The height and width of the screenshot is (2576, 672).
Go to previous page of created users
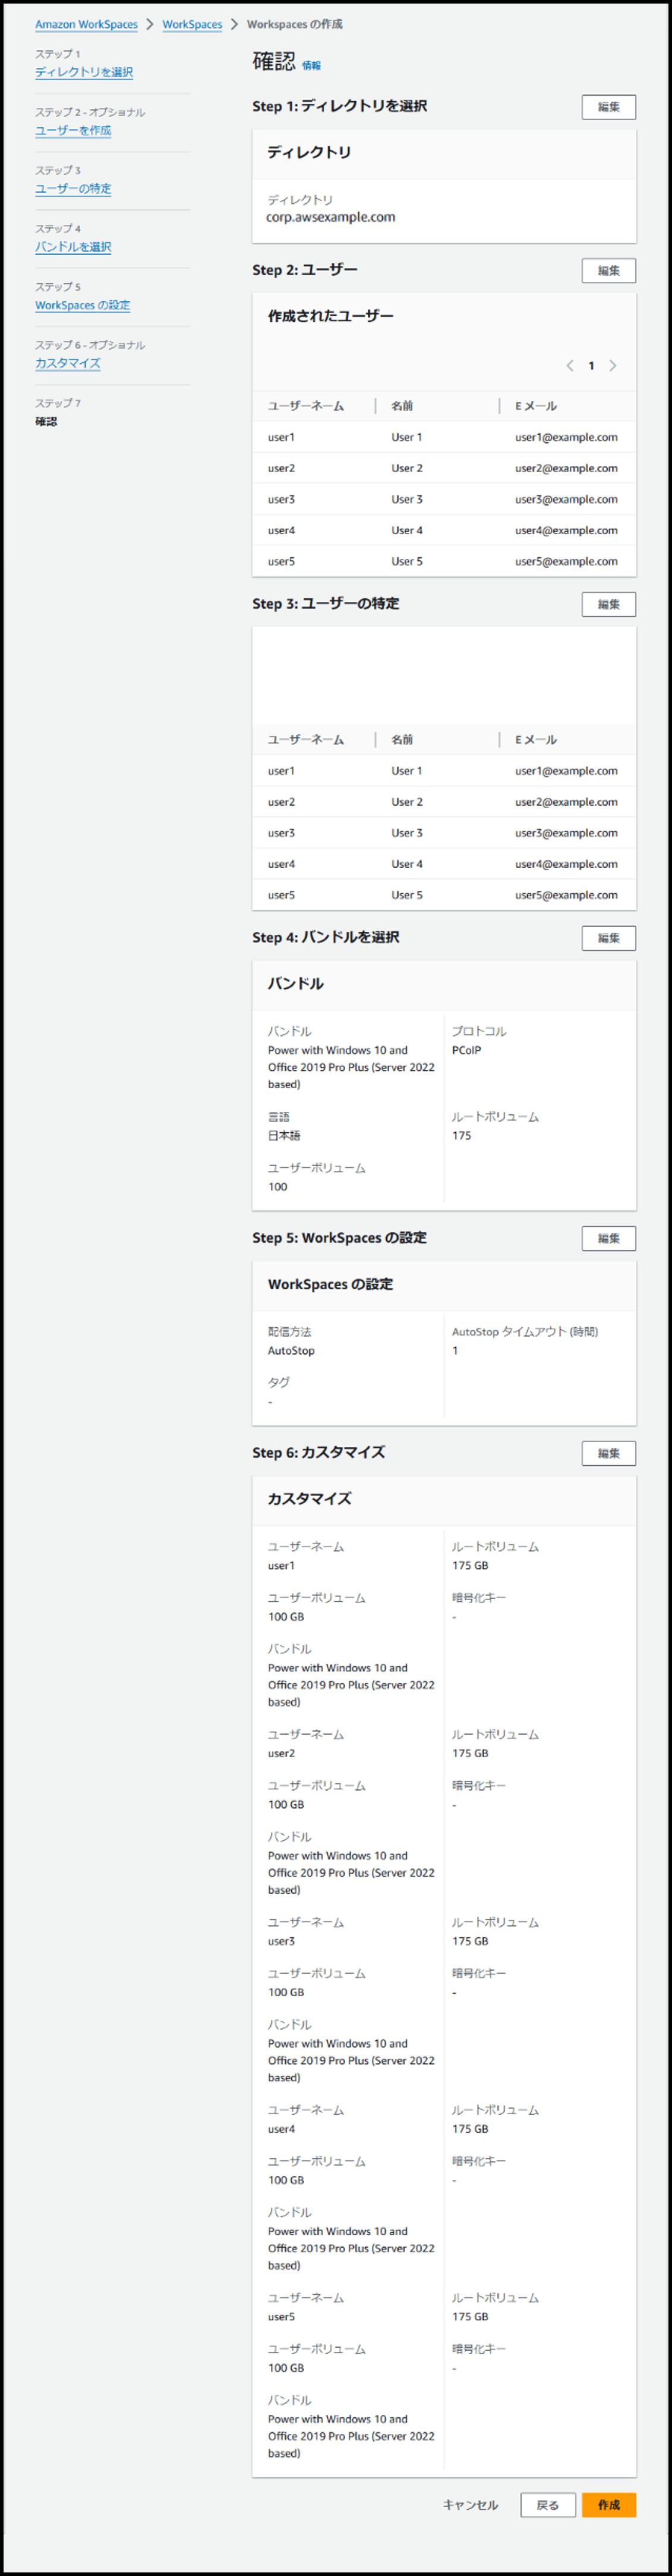pyautogui.click(x=570, y=366)
